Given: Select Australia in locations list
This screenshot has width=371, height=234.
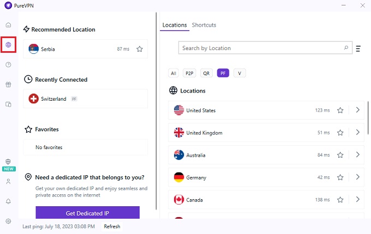Looking at the screenshot, I should [x=266, y=155].
